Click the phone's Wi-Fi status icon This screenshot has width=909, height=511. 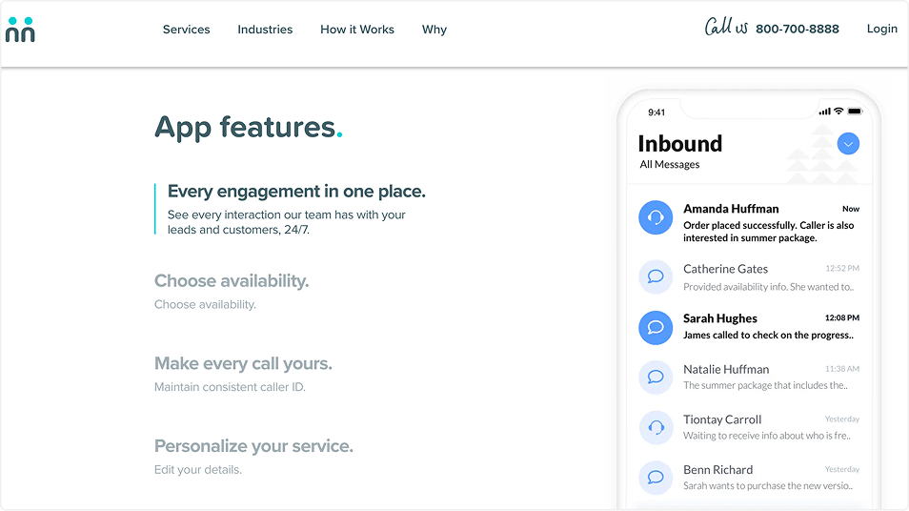click(x=838, y=111)
